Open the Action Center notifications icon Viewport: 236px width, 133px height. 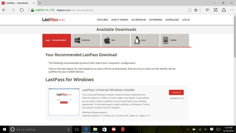[x=212, y=129]
